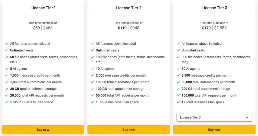The height and width of the screenshot is (136, 258).
Task: Click the License Tier 1 heading
Action: (43, 8)
